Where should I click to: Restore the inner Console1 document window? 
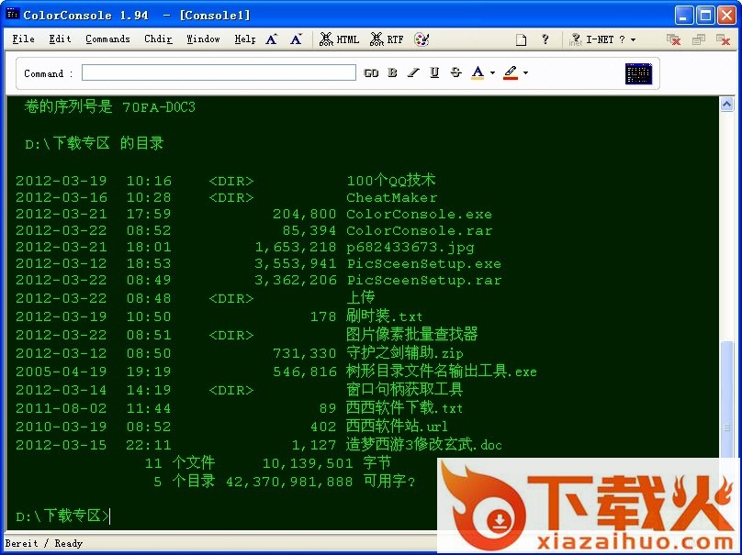coord(699,39)
